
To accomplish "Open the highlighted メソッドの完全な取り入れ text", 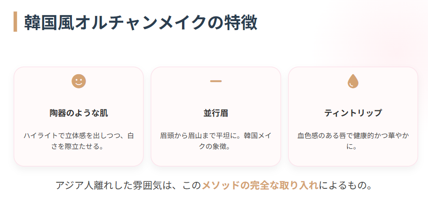I will (260, 186).
